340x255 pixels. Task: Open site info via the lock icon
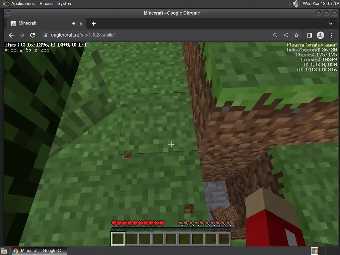[45, 35]
